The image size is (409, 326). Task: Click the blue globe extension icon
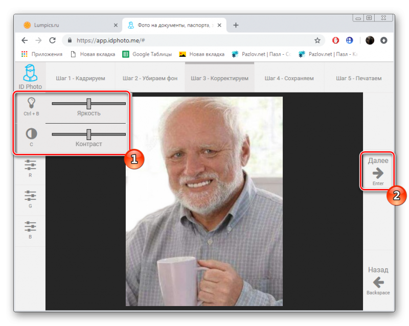[349, 40]
